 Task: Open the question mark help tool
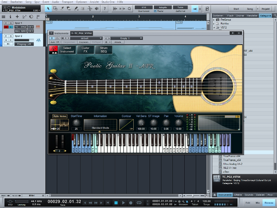pyautogui.click(x=105, y=8)
